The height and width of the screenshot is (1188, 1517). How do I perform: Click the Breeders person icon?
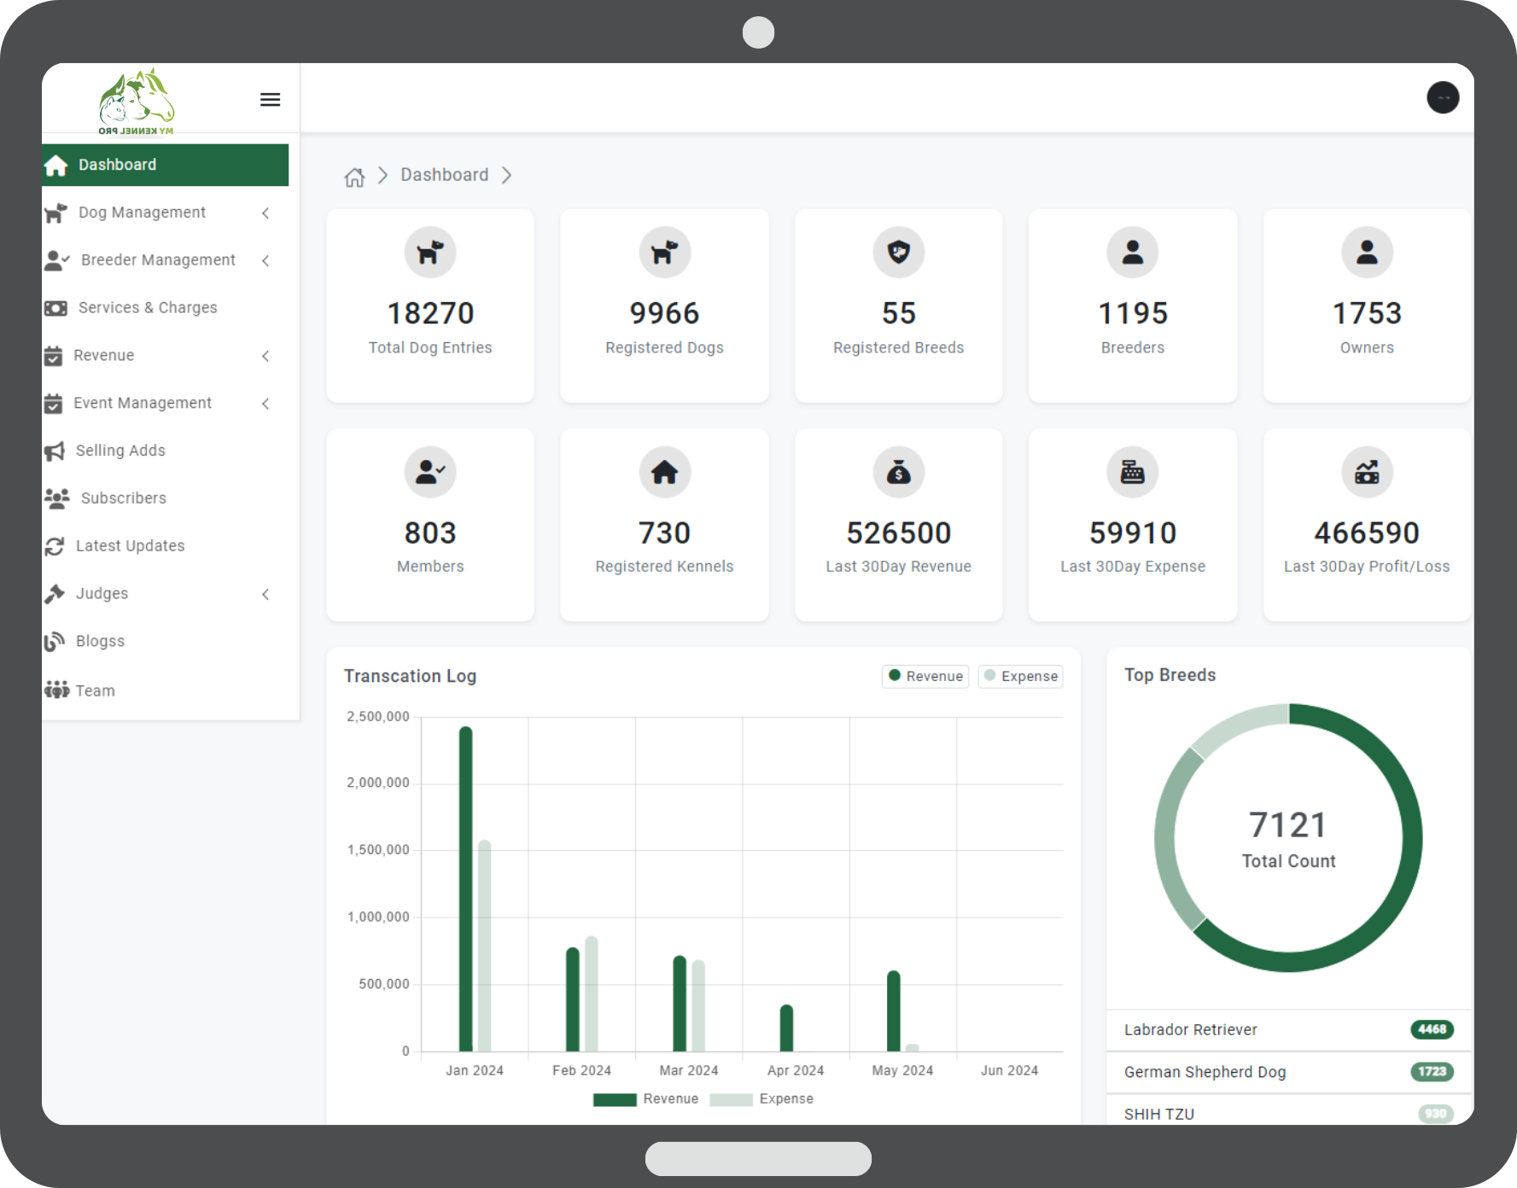1133,253
